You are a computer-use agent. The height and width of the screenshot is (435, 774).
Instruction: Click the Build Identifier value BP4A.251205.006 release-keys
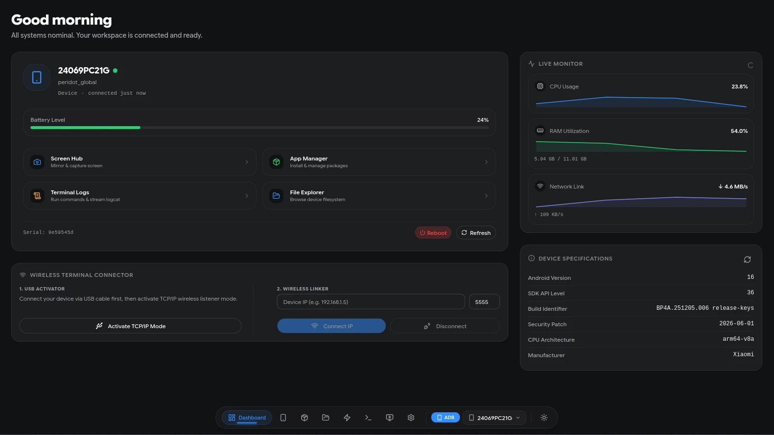(705, 308)
